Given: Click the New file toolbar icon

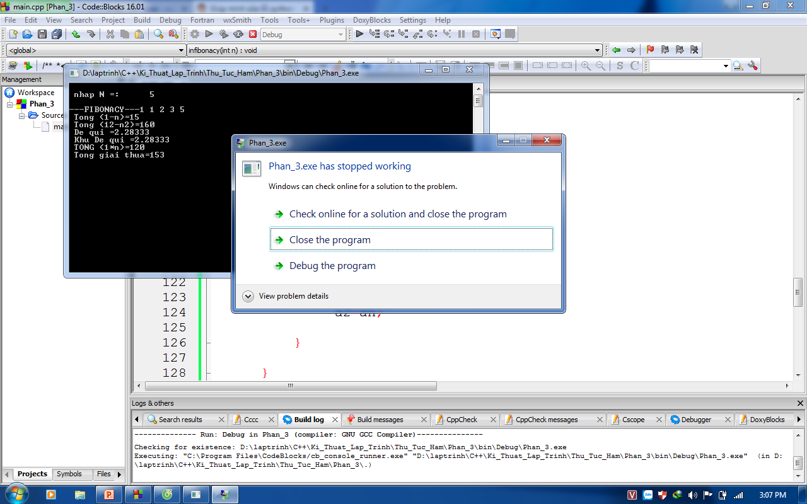Looking at the screenshot, I should tap(13, 34).
